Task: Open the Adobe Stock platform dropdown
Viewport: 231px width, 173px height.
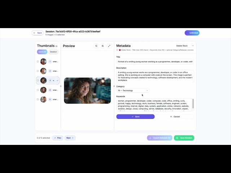Action: tap(185, 46)
